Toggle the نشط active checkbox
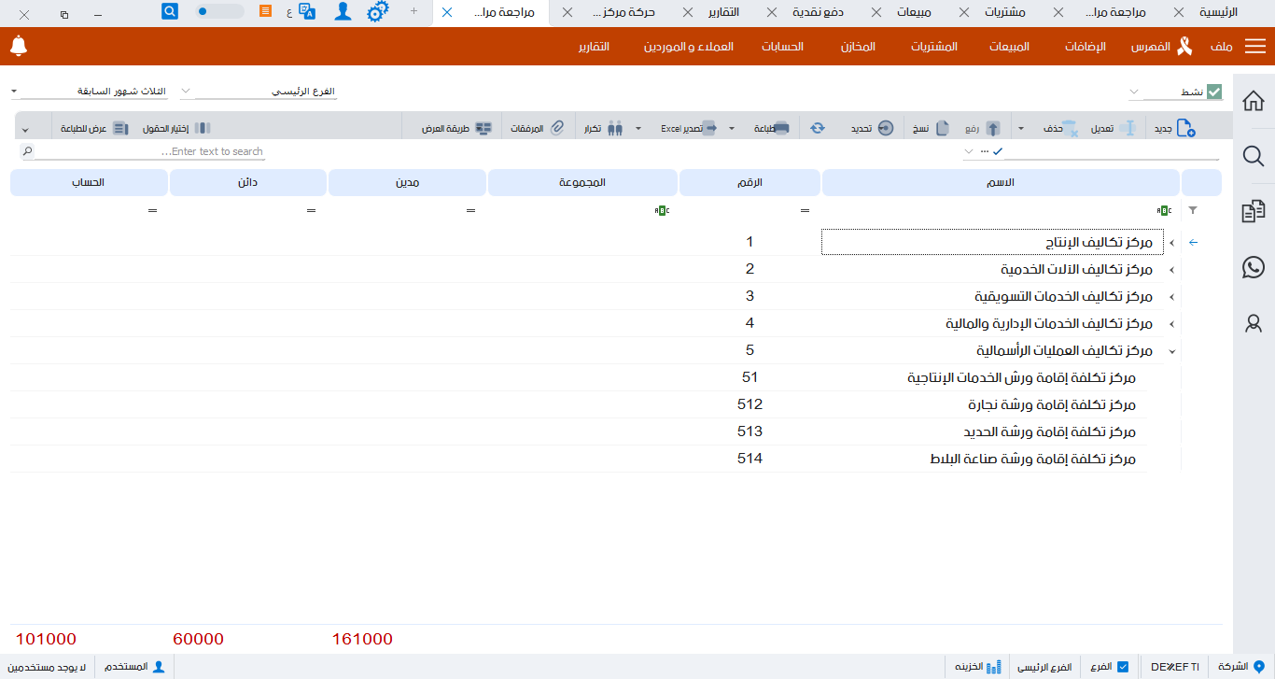Screen dimensions: 1275x679 (1213, 92)
